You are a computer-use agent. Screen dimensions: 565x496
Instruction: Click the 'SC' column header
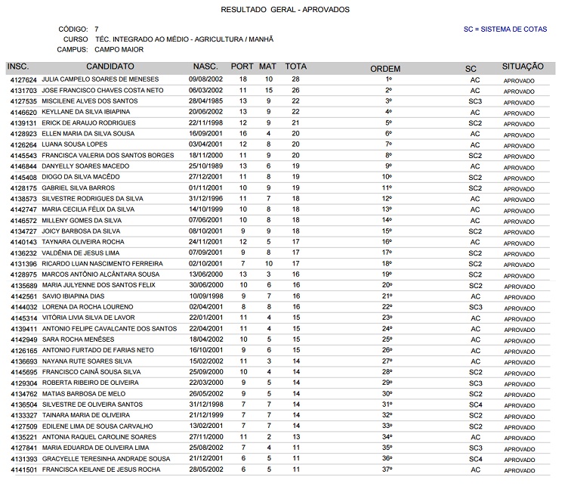471,69
